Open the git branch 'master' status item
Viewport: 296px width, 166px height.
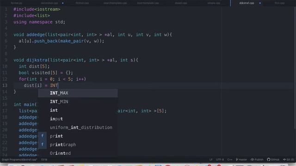(x=241, y=160)
